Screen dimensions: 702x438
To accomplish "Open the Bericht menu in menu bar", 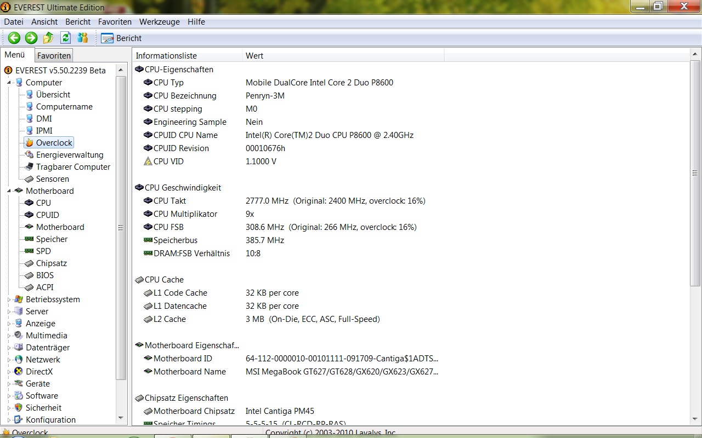I will pos(78,22).
